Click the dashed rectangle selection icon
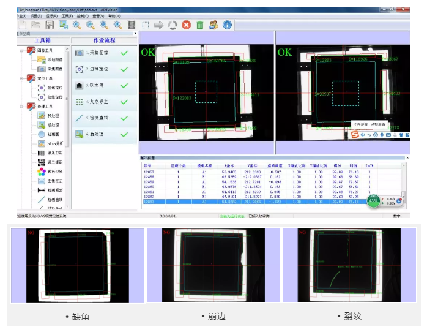This screenshot has width=427, height=332. tap(146, 25)
